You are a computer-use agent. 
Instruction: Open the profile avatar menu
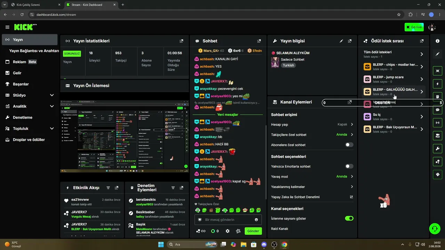(432, 27)
